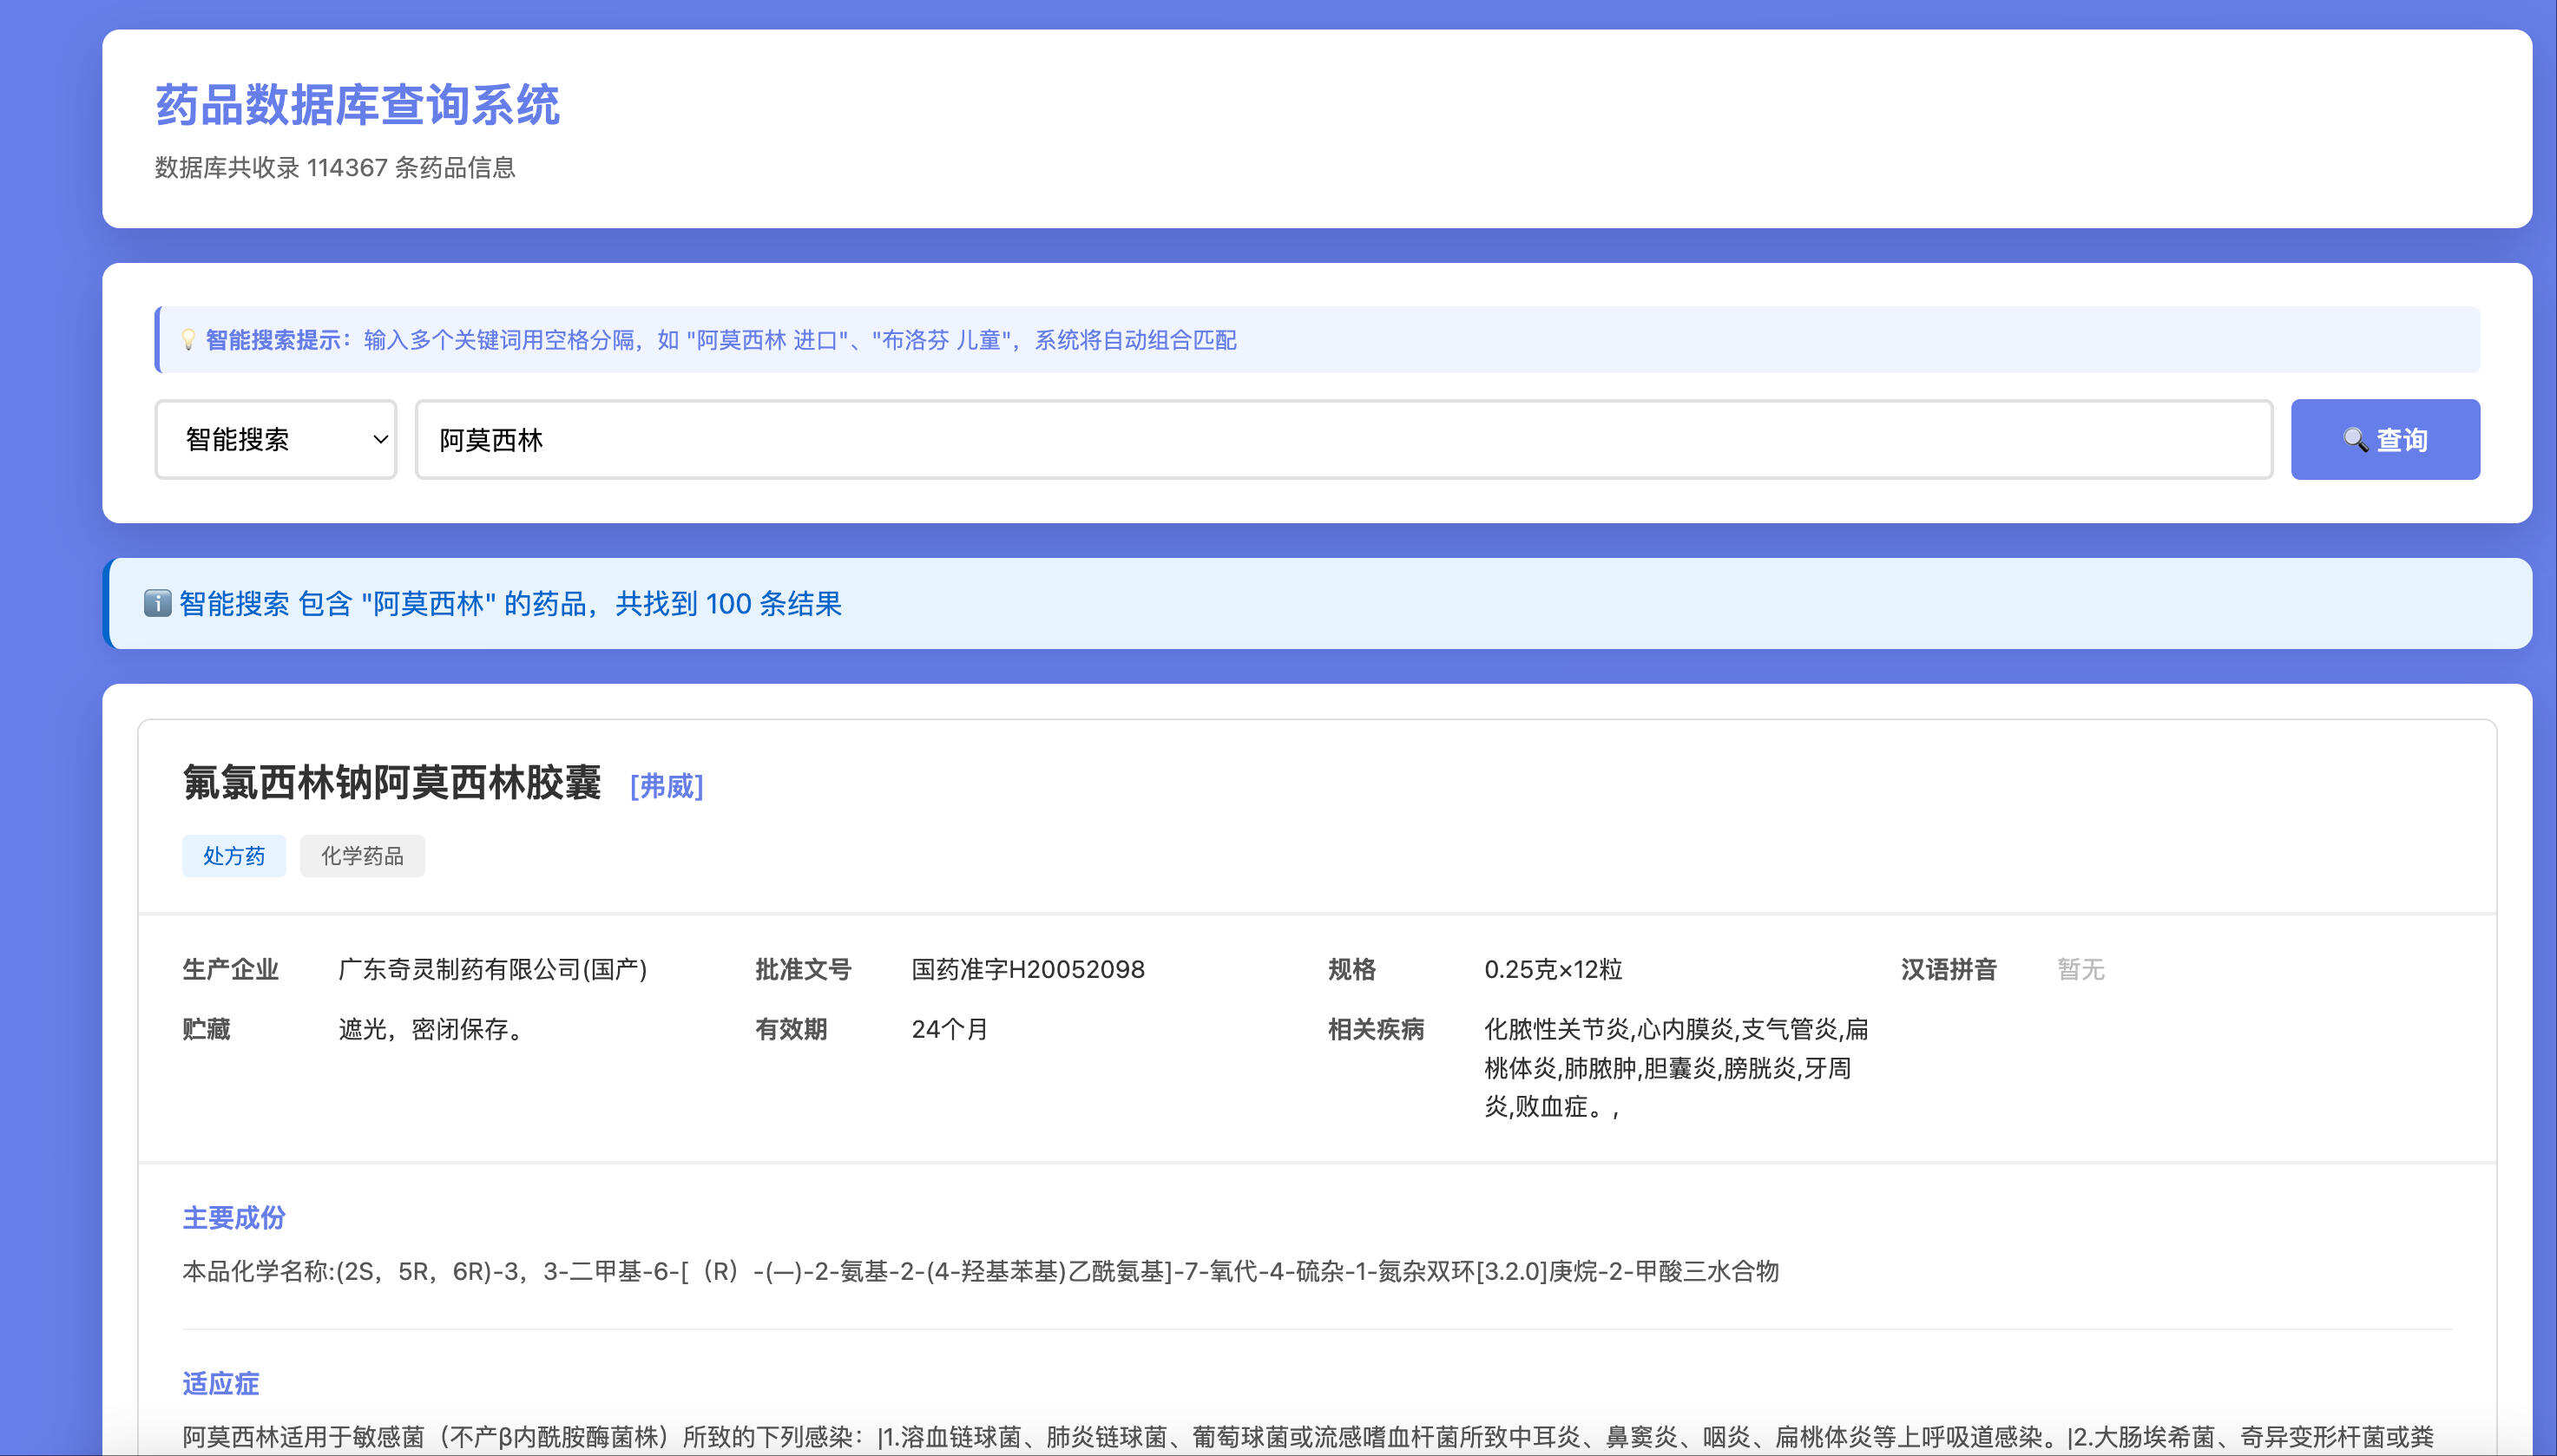Click the [弗威] brand name link
The width and height of the screenshot is (2557, 1456).
tap(666, 786)
